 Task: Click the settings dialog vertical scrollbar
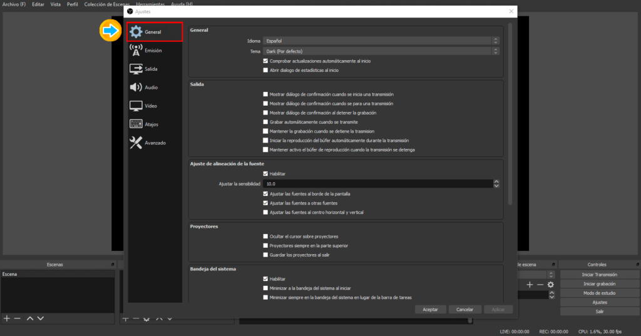(510, 113)
